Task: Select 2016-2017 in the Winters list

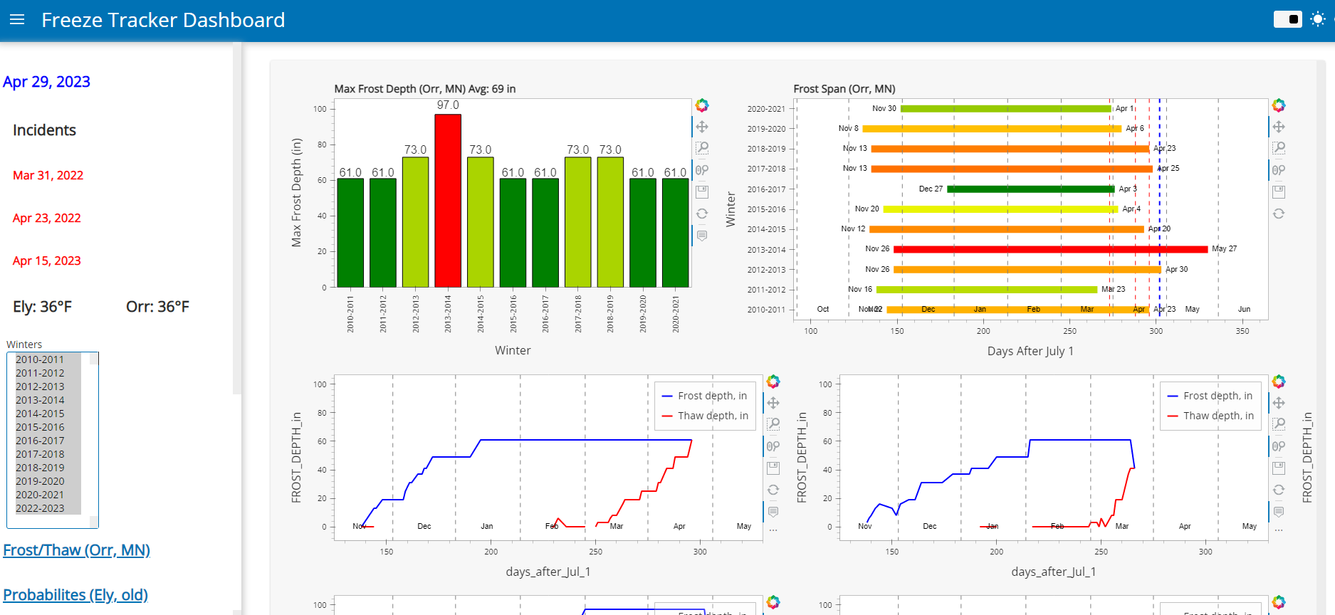Action: [48, 441]
